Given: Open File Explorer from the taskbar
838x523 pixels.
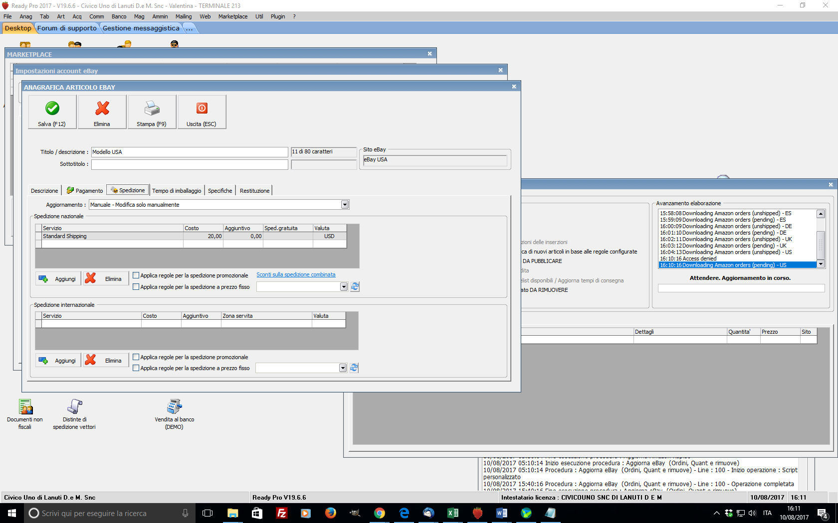Looking at the screenshot, I should [x=232, y=513].
